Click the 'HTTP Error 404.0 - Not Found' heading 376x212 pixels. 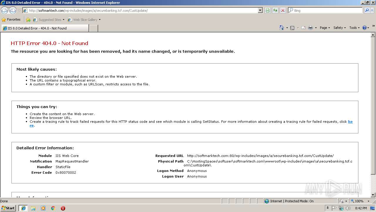[x=49, y=43]
